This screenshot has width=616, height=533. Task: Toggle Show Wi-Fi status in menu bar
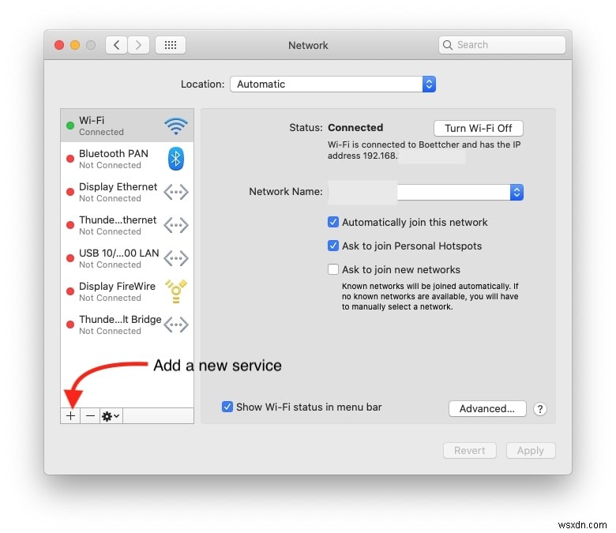pyautogui.click(x=227, y=407)
